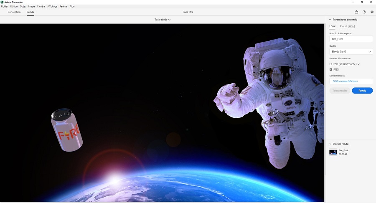The image size is (376, 203).
Task: Click the Adobe Dimension app icon in the title bar
Action: (2, 2)
